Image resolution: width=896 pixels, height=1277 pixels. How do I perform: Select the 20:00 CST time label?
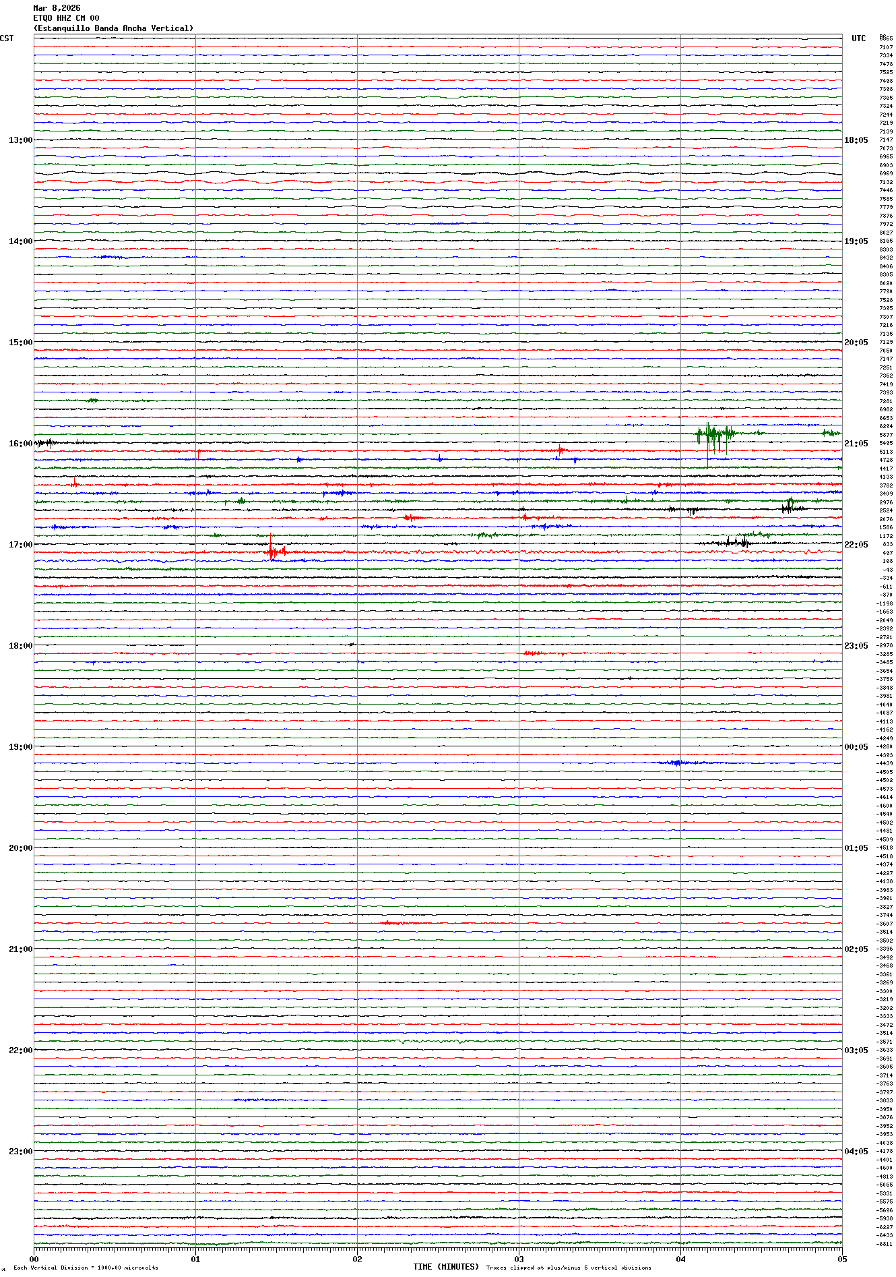[x=20, y=848]
